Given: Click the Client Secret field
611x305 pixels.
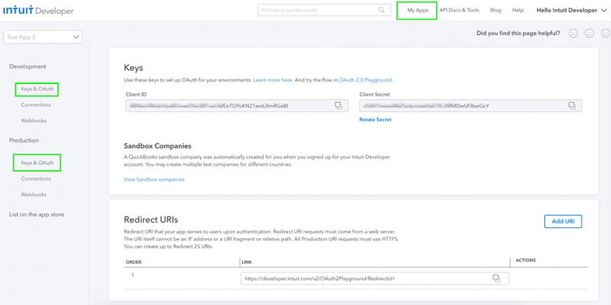Looking at the screenshot, I should pos(470,105).
